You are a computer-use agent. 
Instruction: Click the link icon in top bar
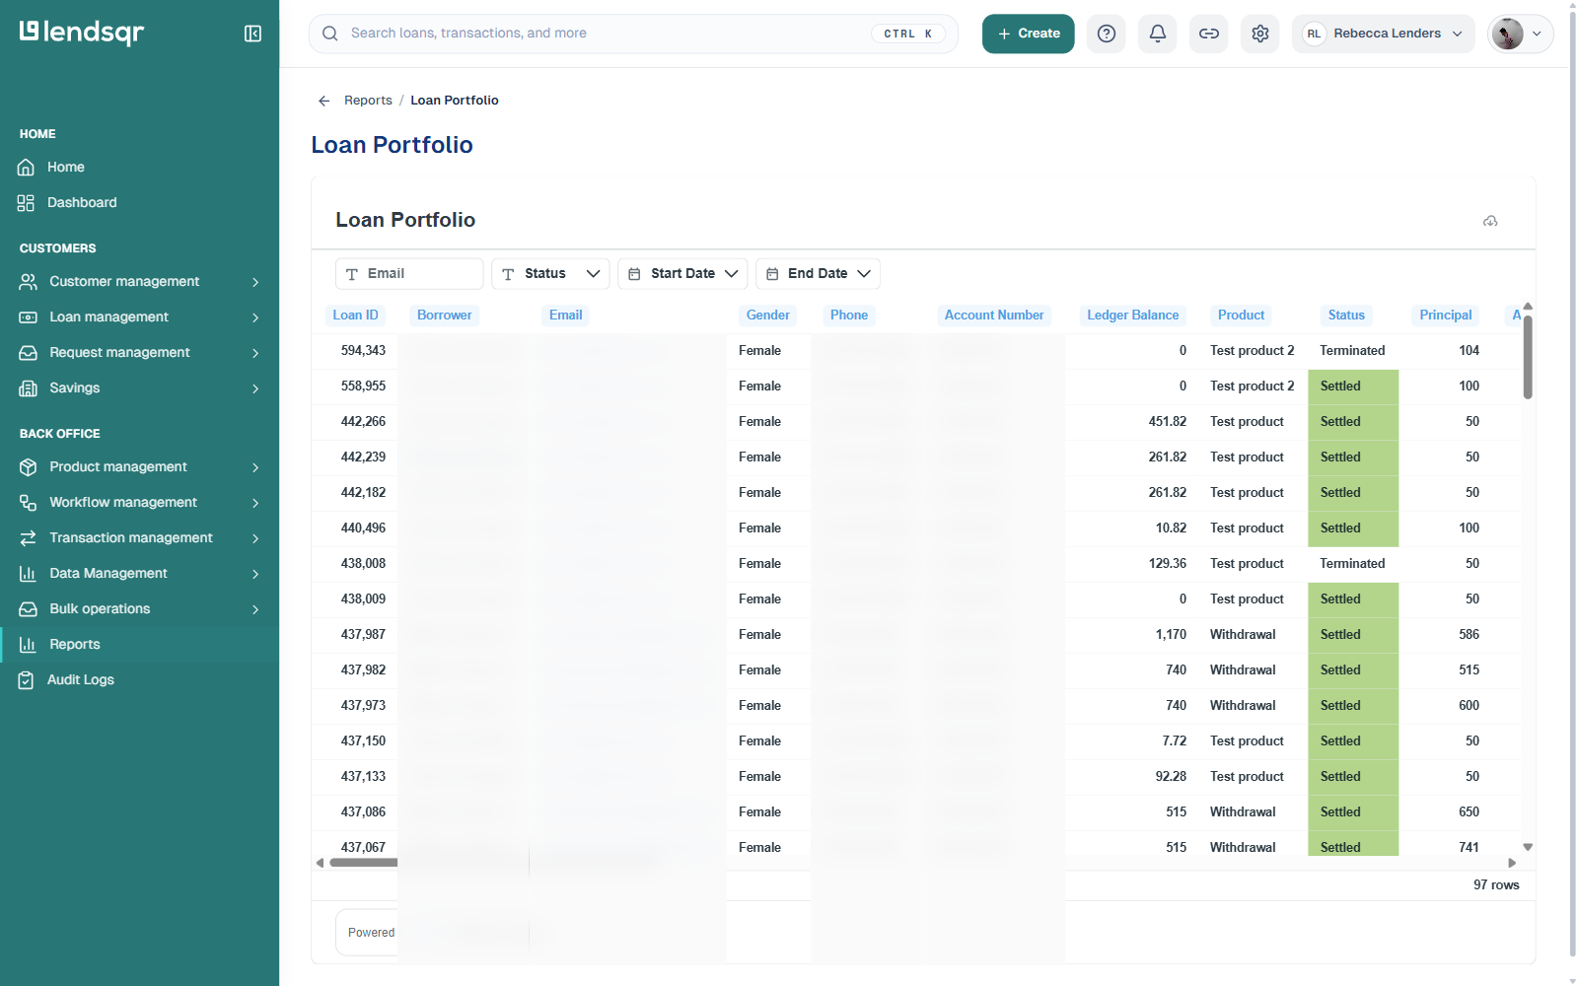(x=1209, y=34)
